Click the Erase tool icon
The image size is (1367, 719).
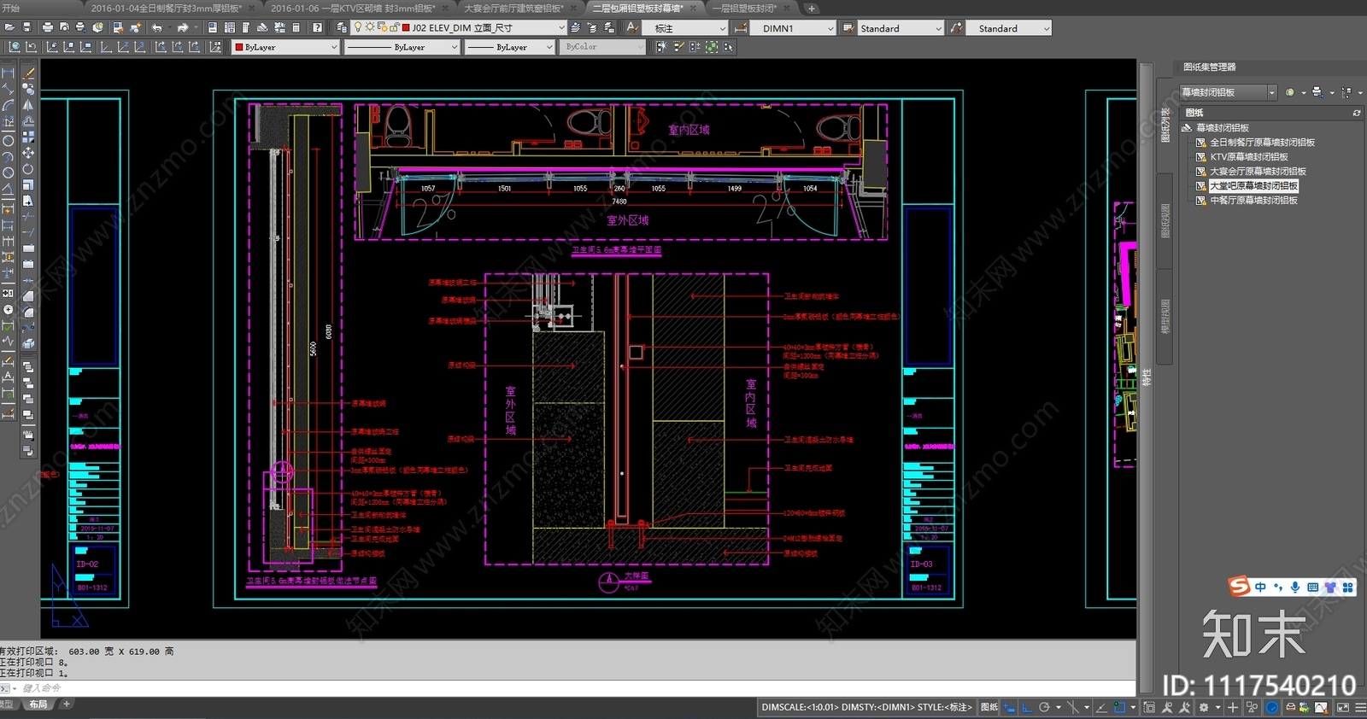pyautogui.click(x=28, y=73)
